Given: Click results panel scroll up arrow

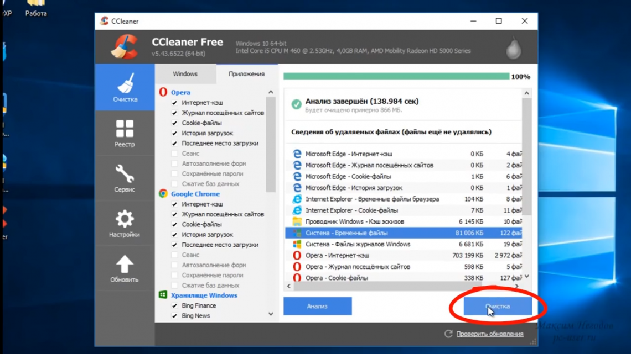Looking at the screenshot, I should pos(527,93).
